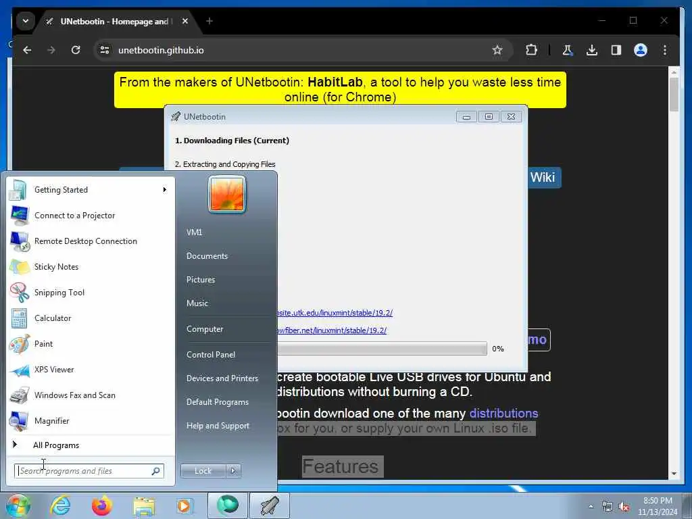The height and width of the screenshot is (519, 692).
Task: Follow the HabitLab link in yellow banner
Action: [x=335, y=82]
